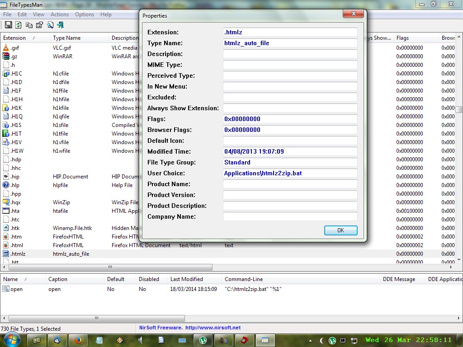
Task: Click the WinRAR icon next to .gz
Action: (x=5, y=56)
